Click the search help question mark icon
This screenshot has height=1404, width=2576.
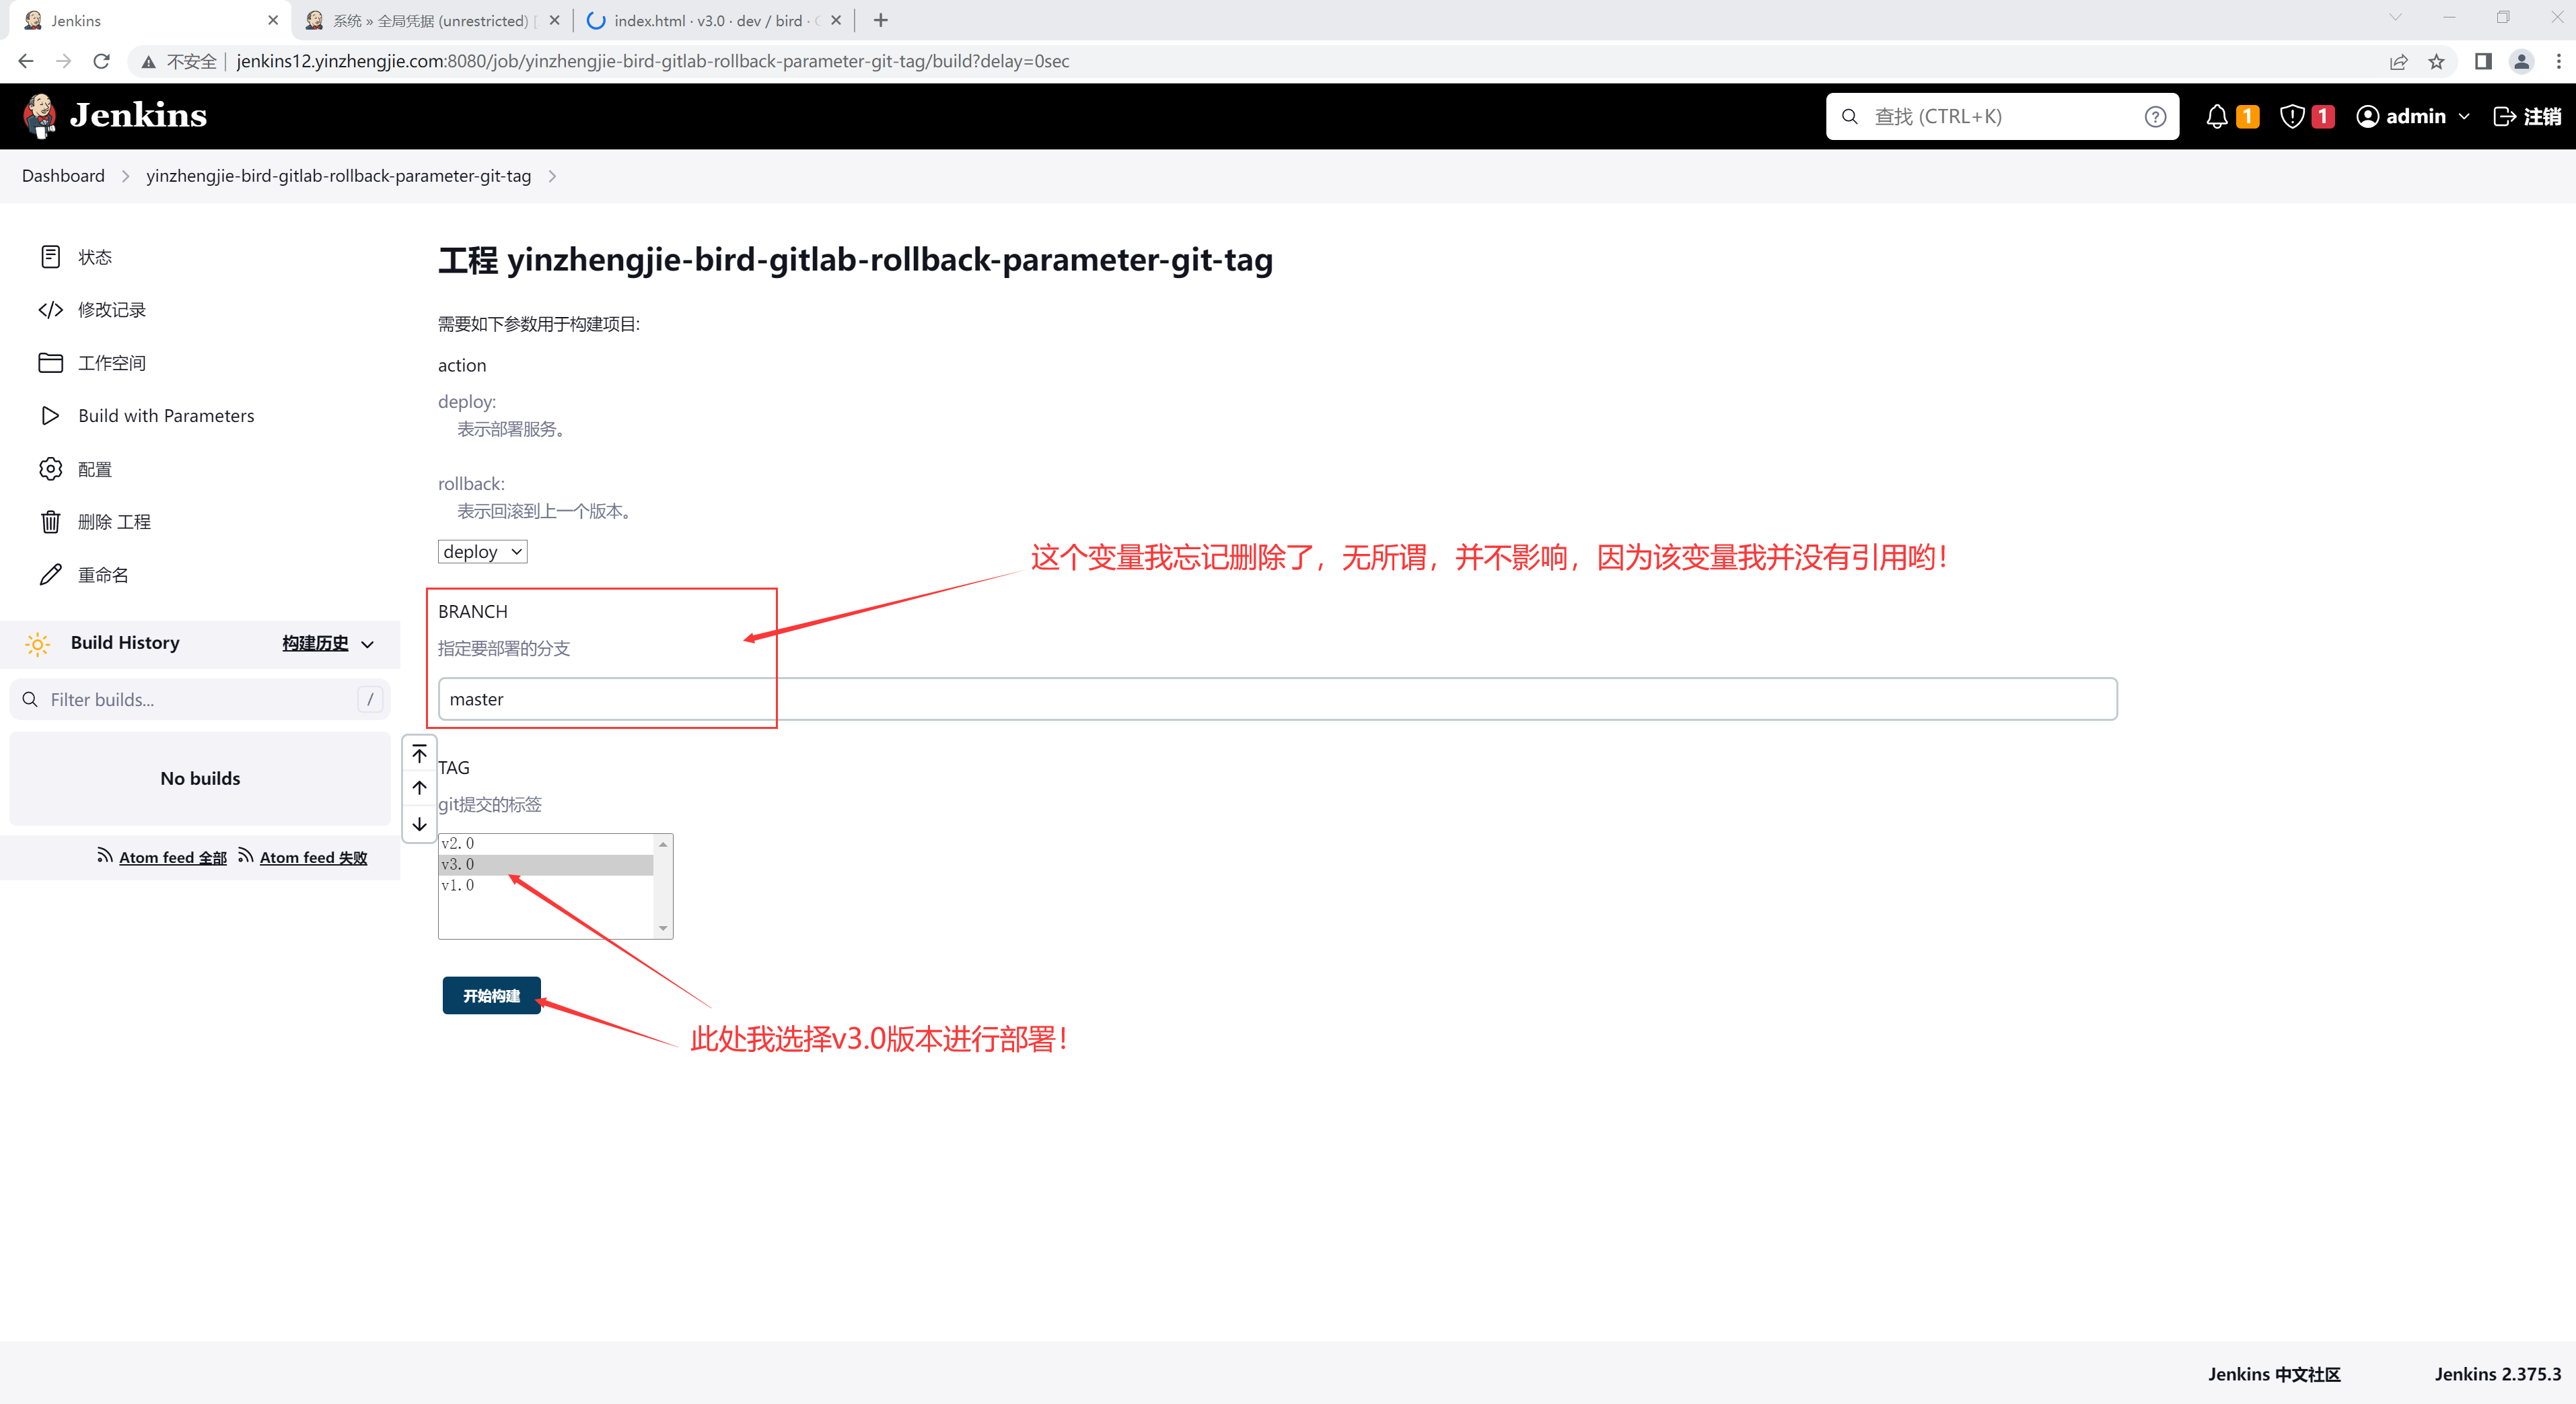coord(2155,116)
